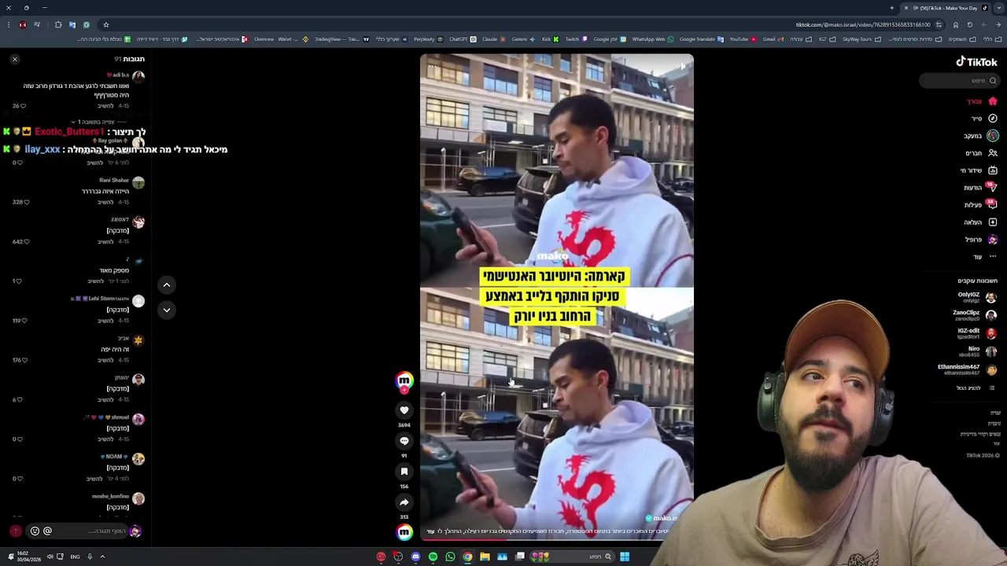
Task: Open the SHON7 commenter avatar
Action: coord(138,222)
